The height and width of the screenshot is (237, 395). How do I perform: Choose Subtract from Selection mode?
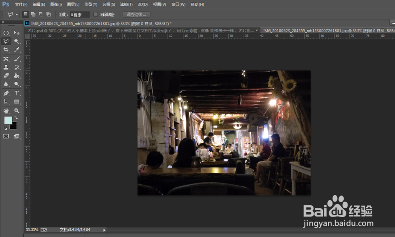click(41, 14)
